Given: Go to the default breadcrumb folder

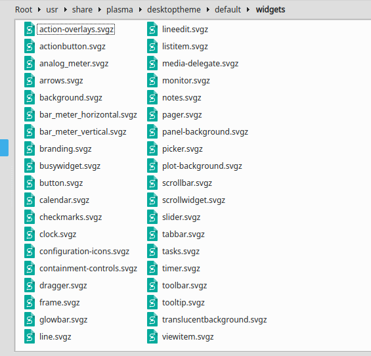Looking at the screenshot, I should (228, 10).
